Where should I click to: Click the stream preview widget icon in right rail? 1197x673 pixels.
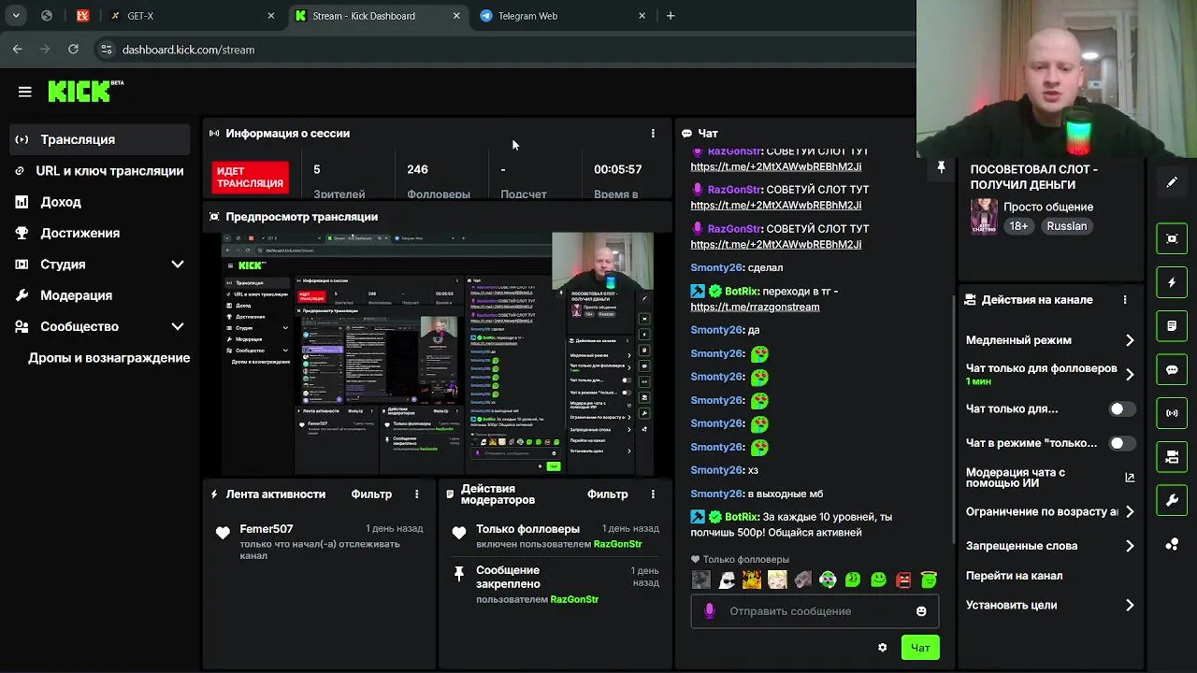1172,238
